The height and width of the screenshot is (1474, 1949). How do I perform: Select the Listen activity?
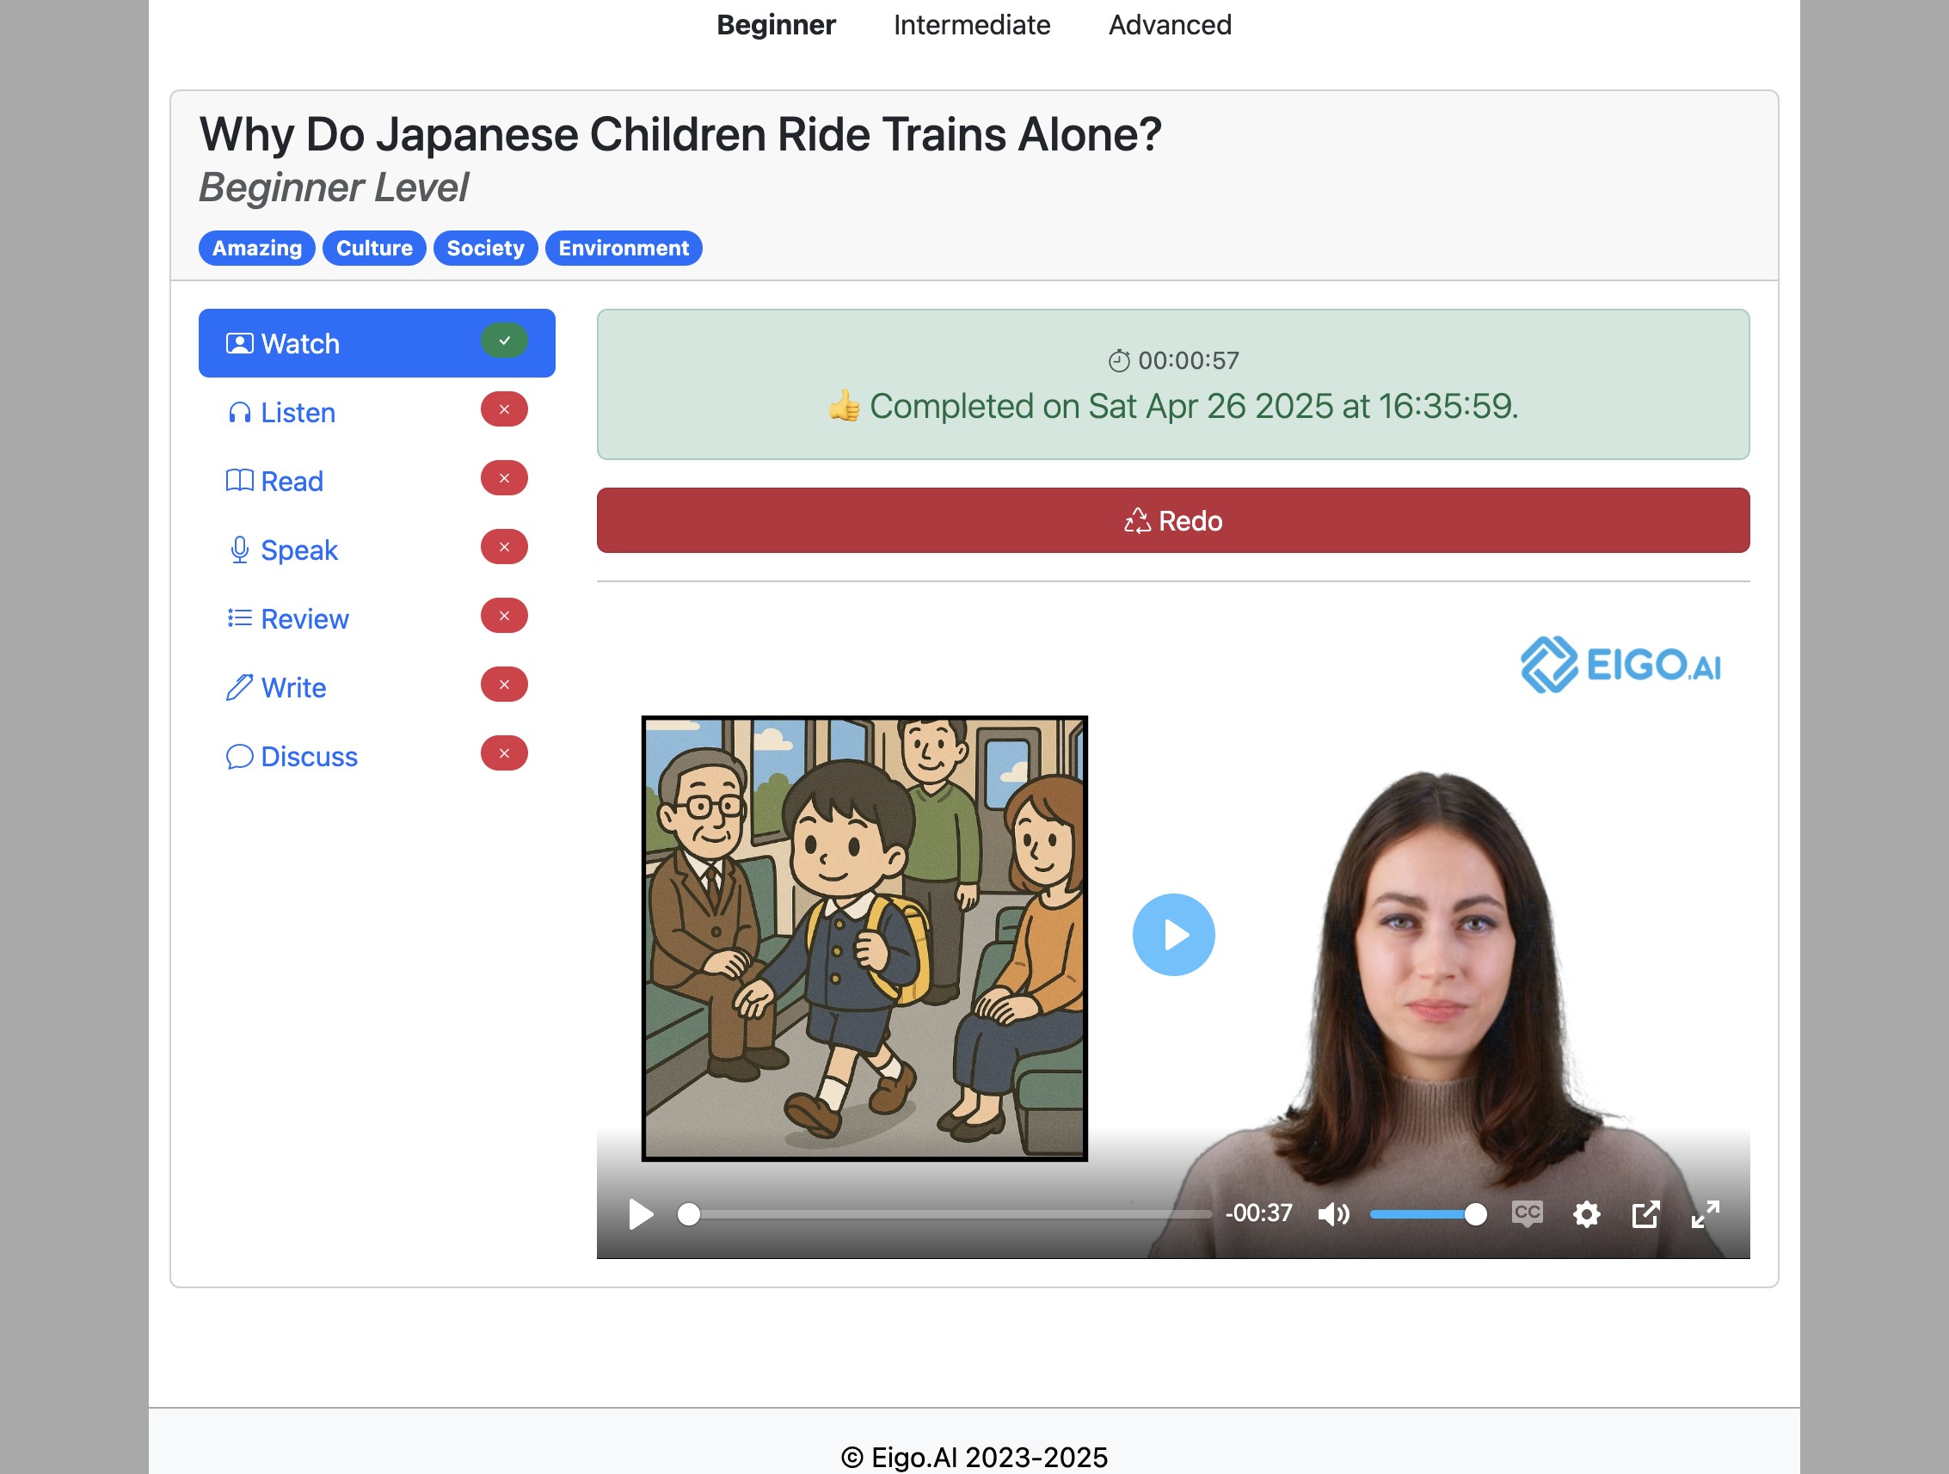pyautogui.click(x=376, y=411)
